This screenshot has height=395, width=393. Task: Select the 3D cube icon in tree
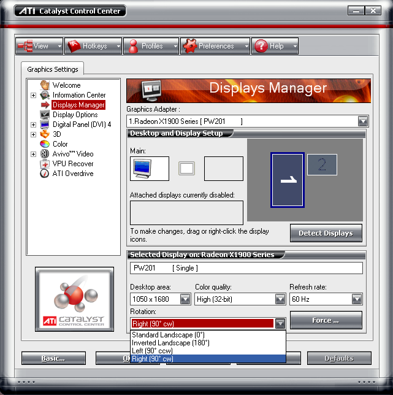tap(45, 134)
